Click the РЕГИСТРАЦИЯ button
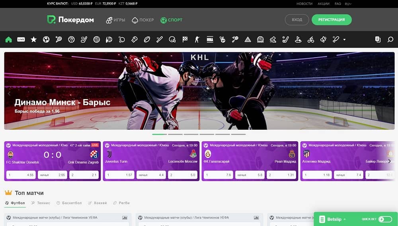This screenshot has width=398, height=226. [x=331, y=20]
